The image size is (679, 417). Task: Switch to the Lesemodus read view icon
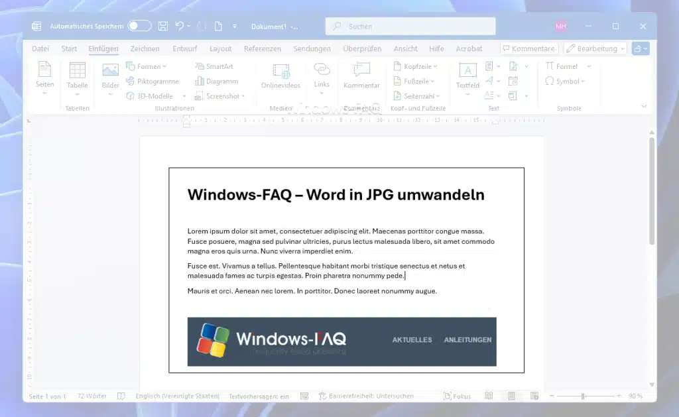coord(489,396)
